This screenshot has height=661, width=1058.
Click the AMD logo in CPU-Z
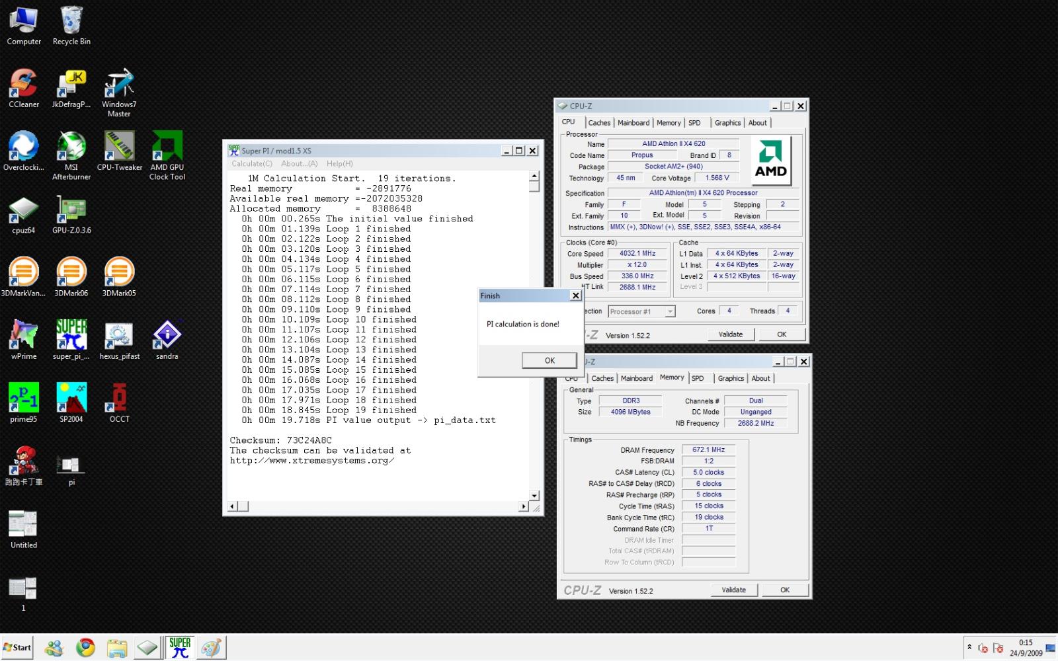click(x=771, y=161)
